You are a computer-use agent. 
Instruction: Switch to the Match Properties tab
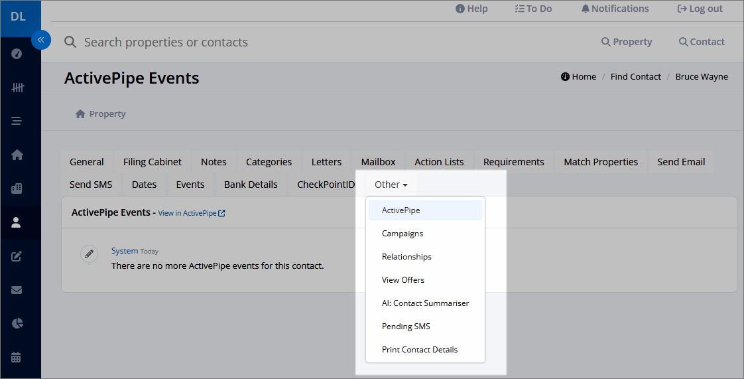click(x=601, y=162)
